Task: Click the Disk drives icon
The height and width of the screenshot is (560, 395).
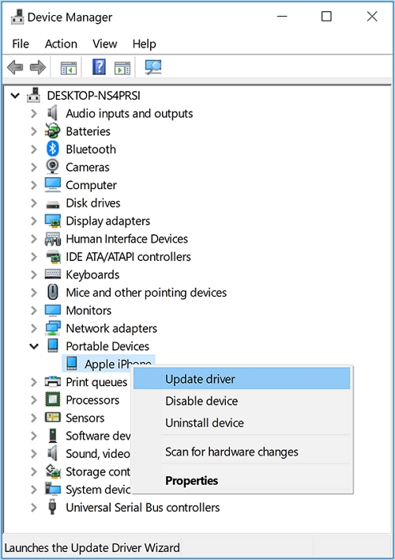Action: (x=53, y=204)
